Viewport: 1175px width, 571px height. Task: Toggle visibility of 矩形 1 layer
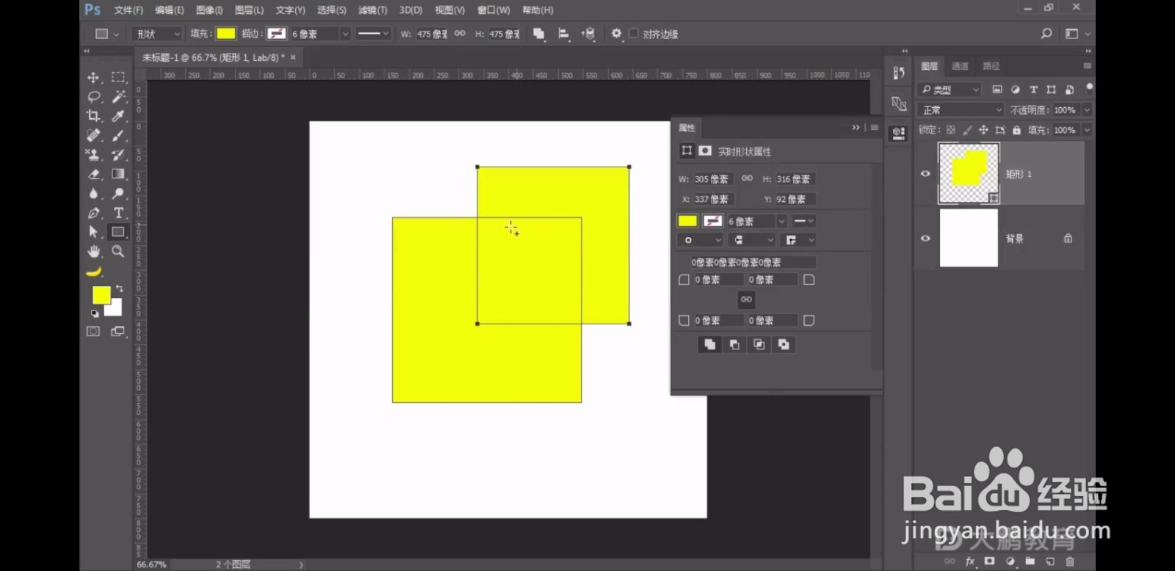925,174
